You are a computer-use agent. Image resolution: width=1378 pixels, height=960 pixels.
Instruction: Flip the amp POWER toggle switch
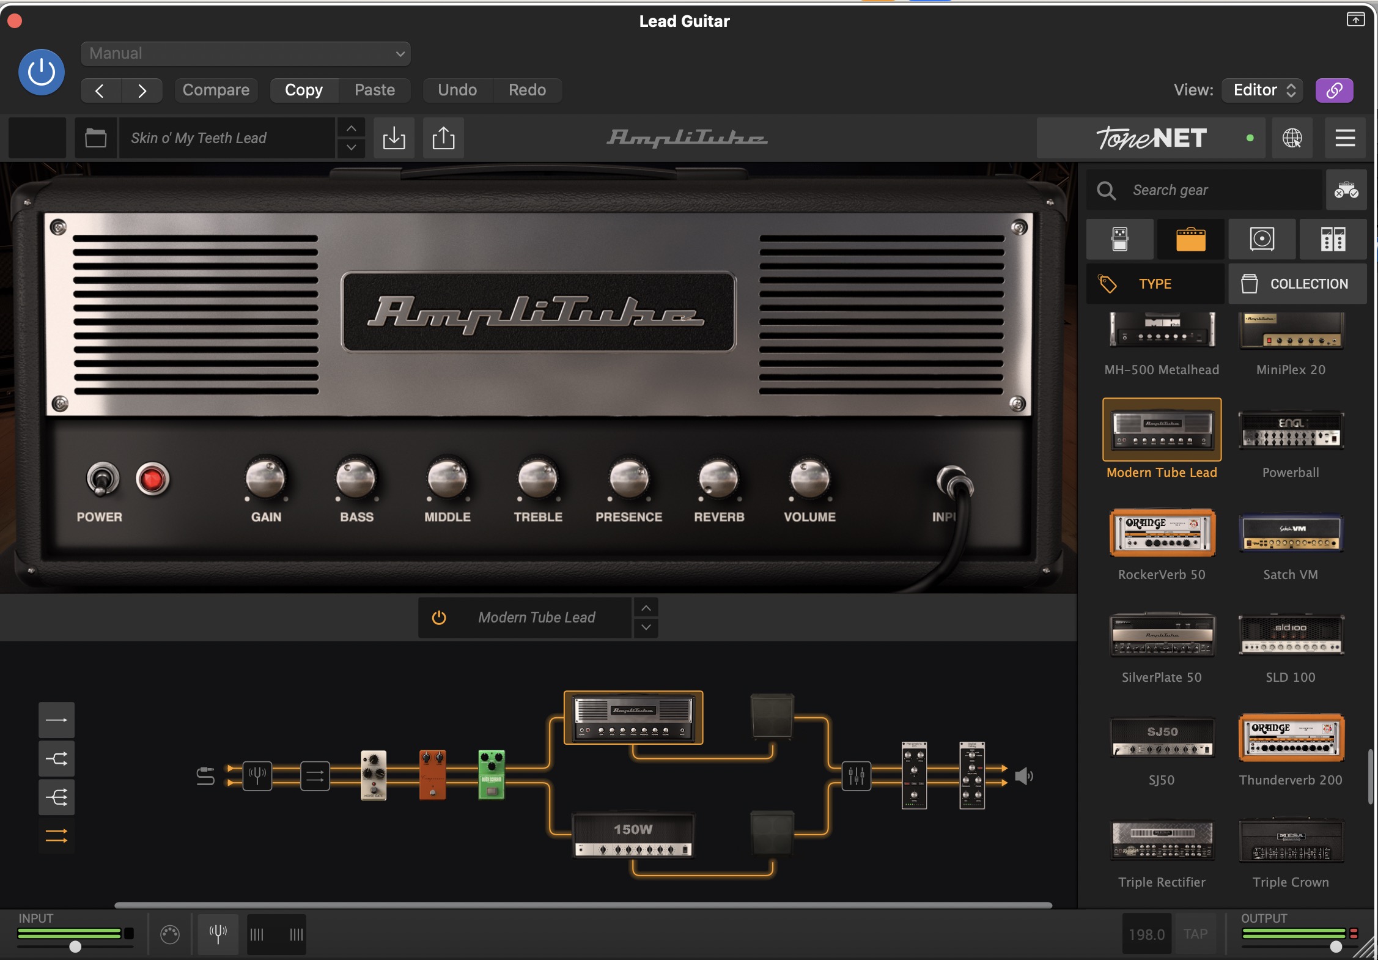tap(102, 479)
